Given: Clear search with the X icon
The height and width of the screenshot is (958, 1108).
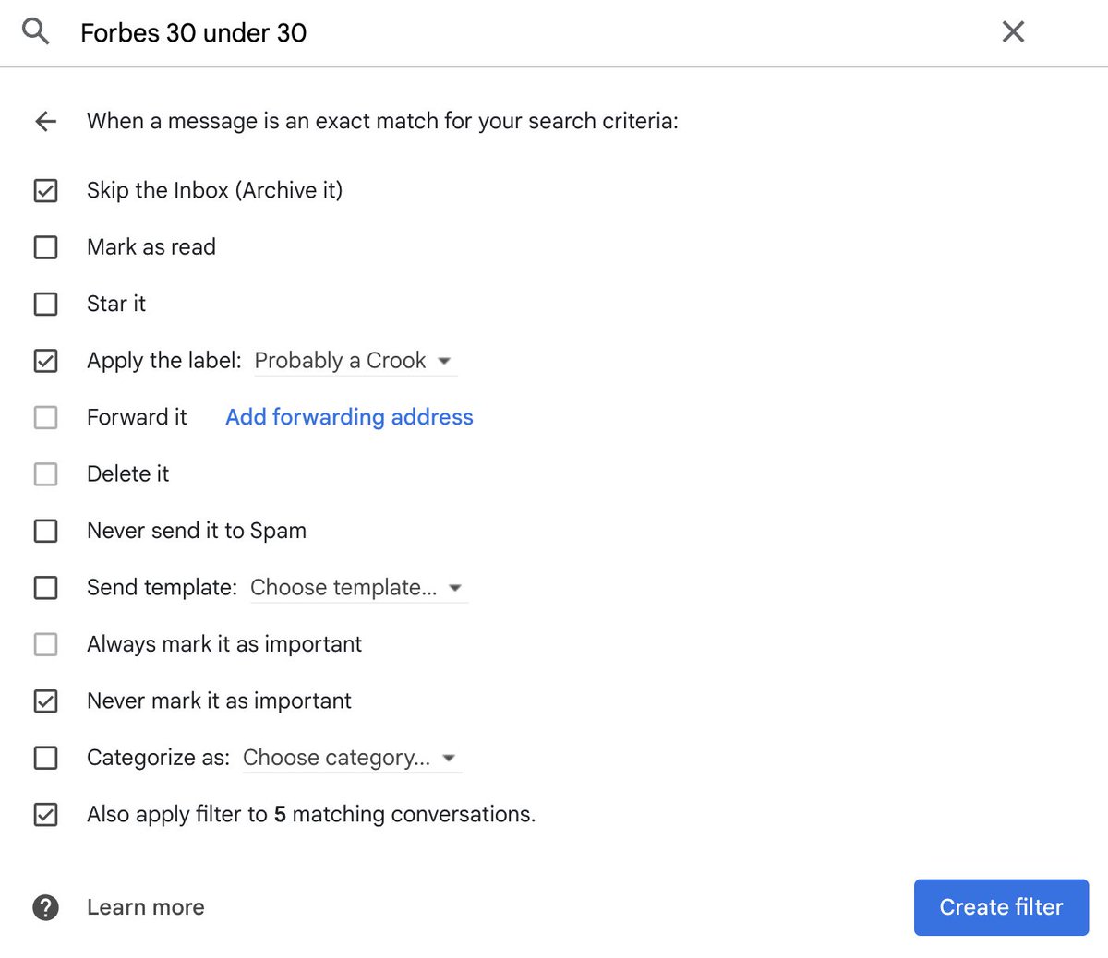Looking at the screenshot, I should click(x=1013, y=31).
